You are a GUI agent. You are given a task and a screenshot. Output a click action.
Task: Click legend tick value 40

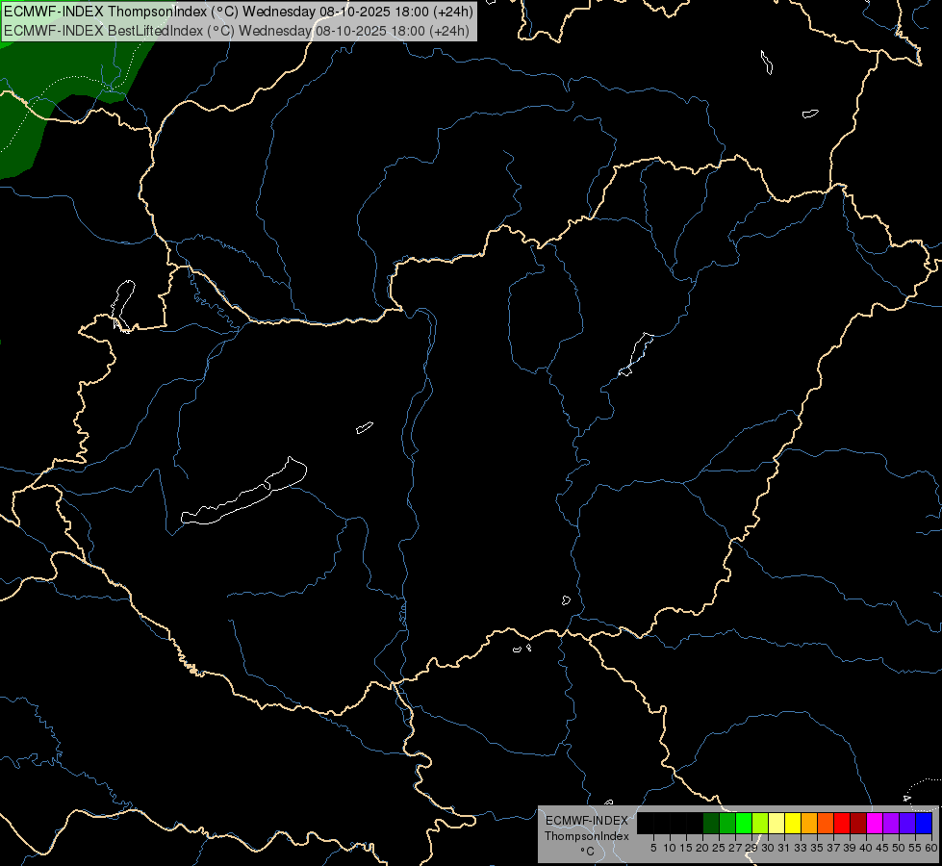(x=866, y=848)
